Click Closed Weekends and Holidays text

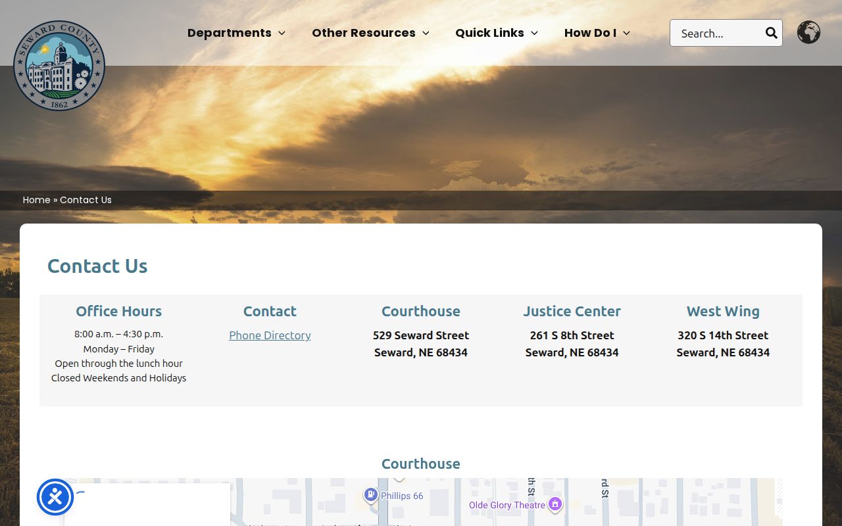(x=118, y=378)
